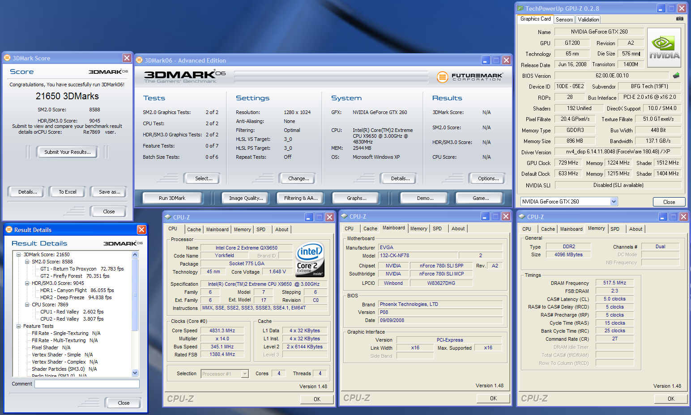Click the Intel Core 2 Extreme logo in CPU-Z
Image resolution: width=691 pixels, height=415 pixels.
pyautogui.click(x=309, y=260)
